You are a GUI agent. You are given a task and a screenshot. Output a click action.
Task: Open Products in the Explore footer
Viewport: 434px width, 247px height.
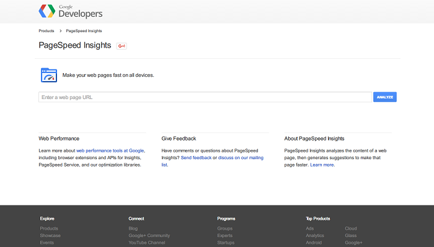(49, 228)
